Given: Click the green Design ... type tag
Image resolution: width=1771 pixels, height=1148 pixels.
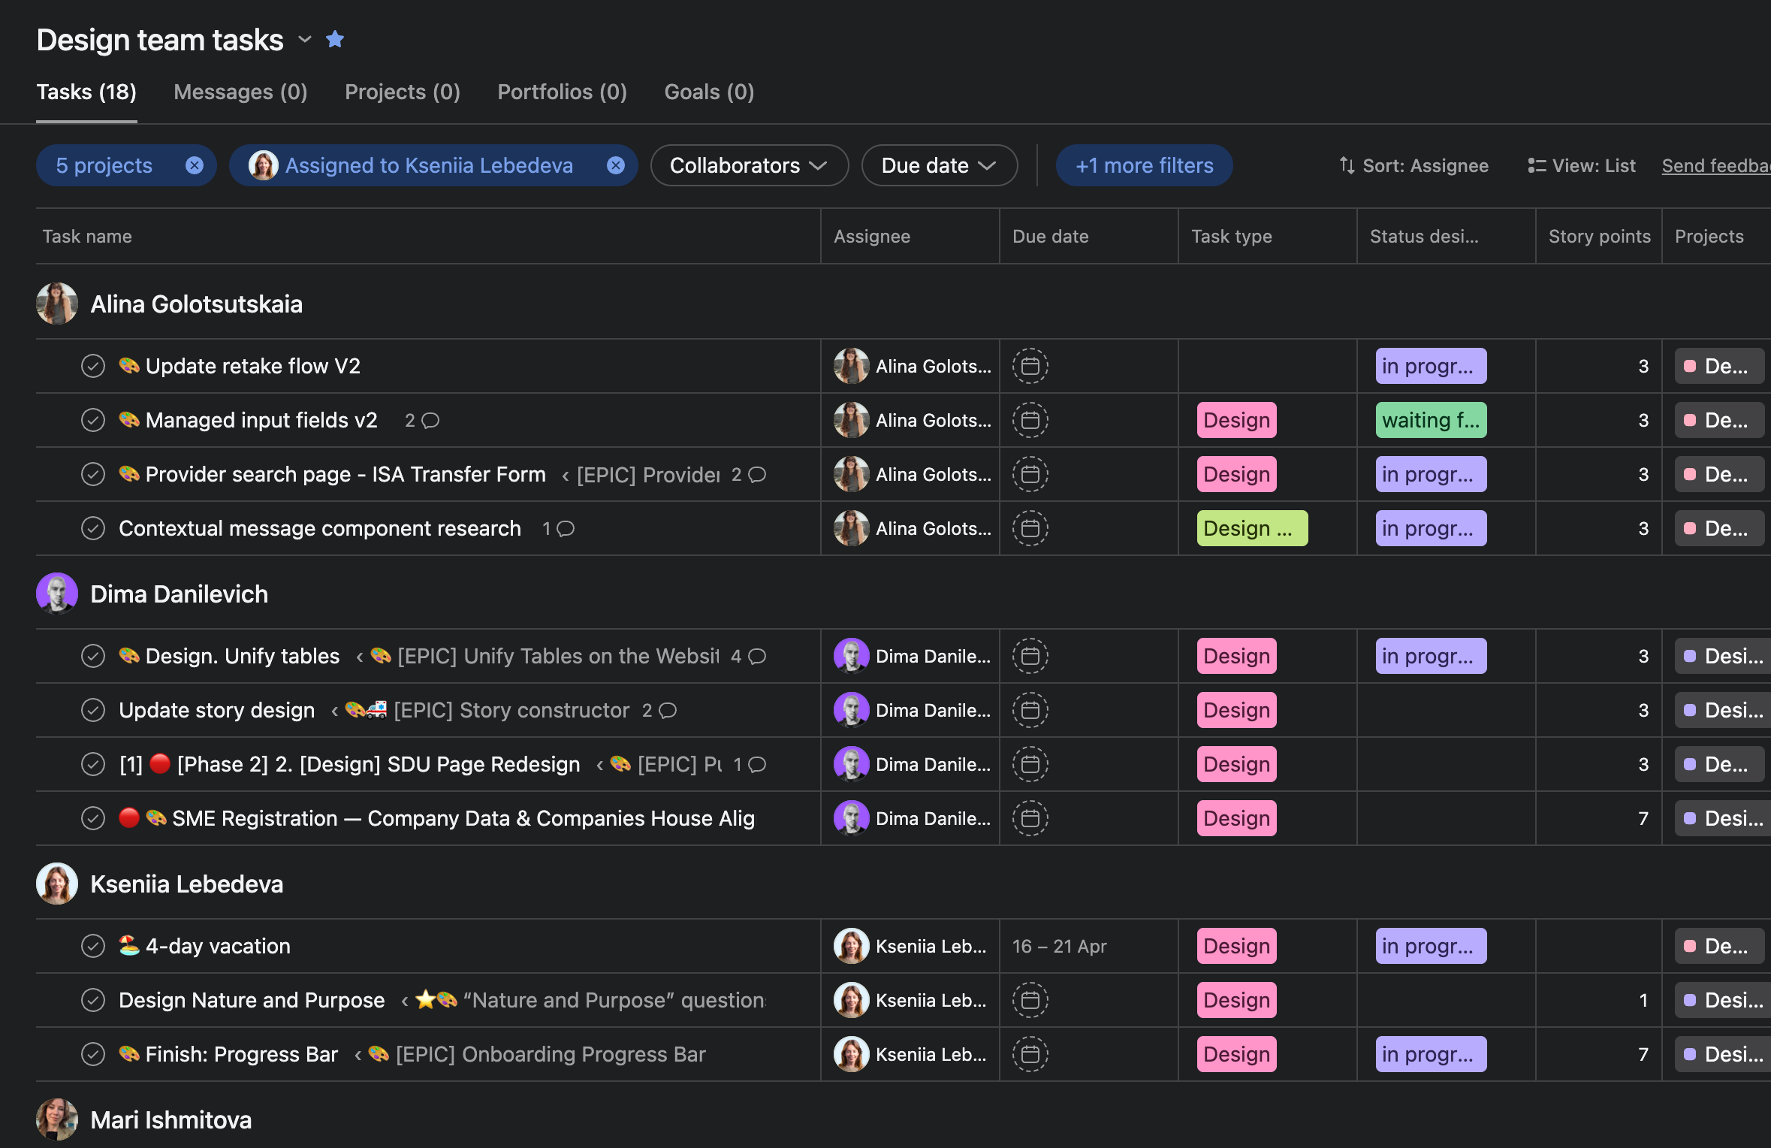Looking at the screenshot, I should (x=1252, y=528).
